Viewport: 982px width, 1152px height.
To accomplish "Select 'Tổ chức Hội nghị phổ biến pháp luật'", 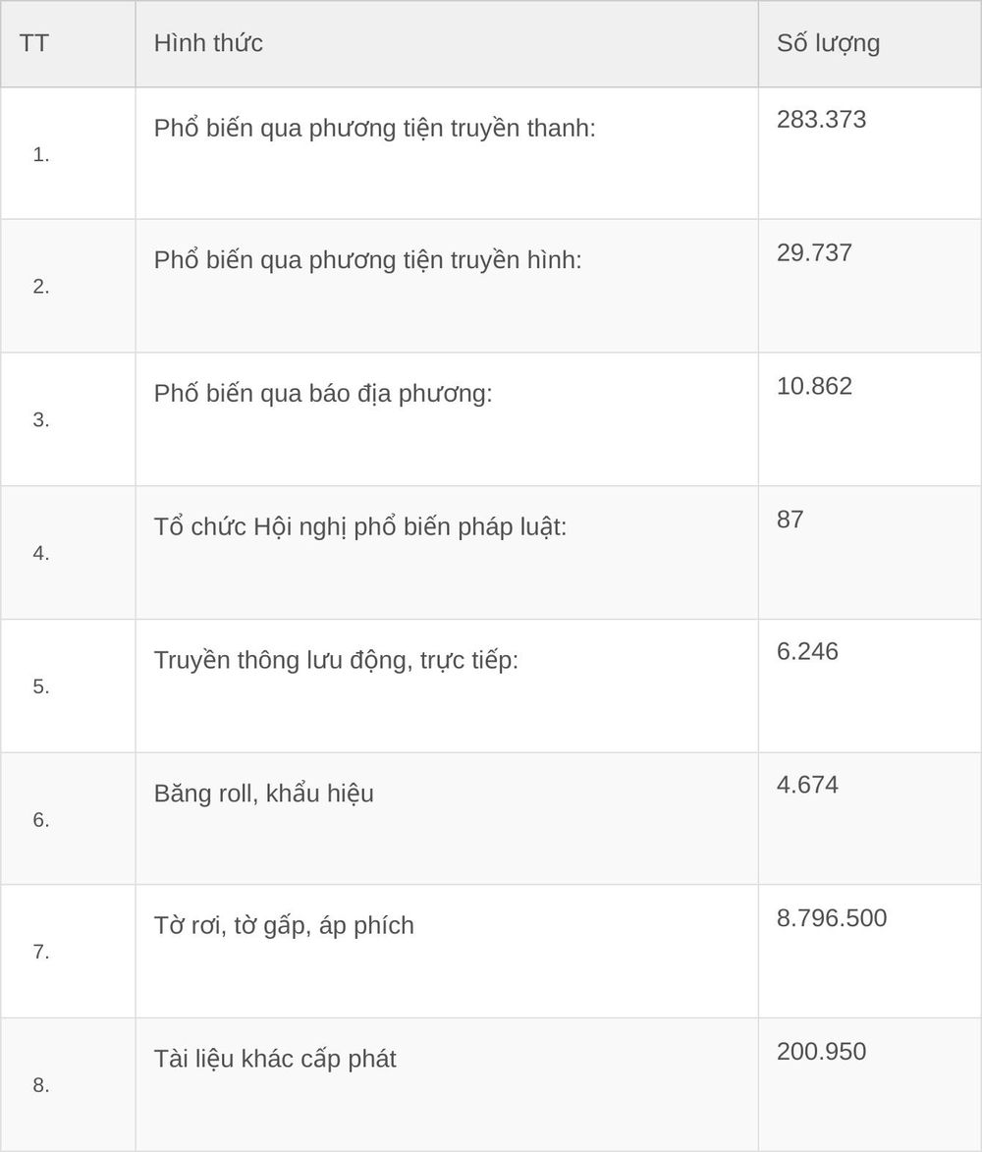I will [x=359, y=527].
